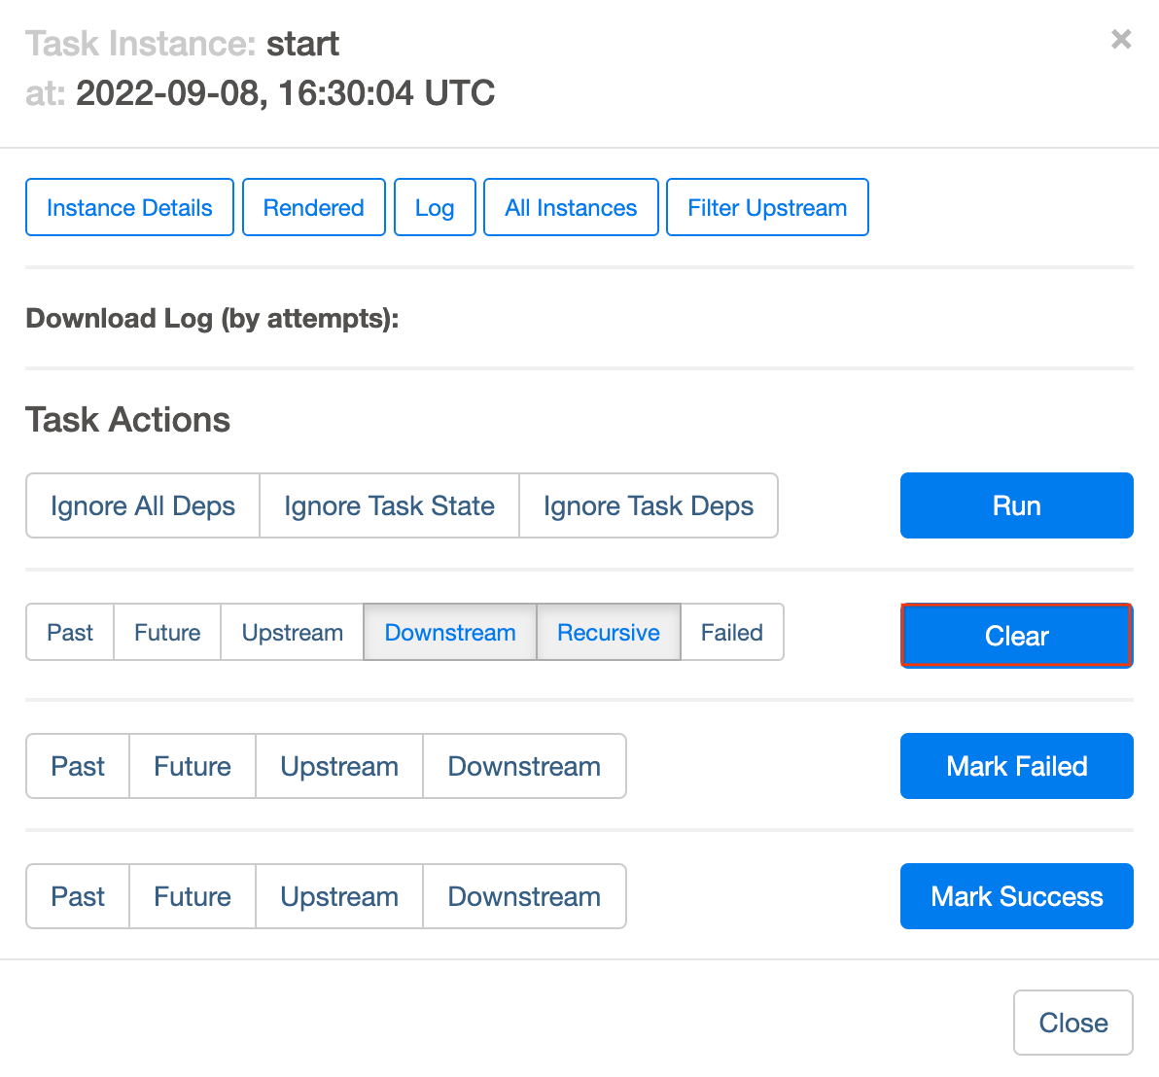Open Instance Details
The image size is (1159, 1077).
129,207
